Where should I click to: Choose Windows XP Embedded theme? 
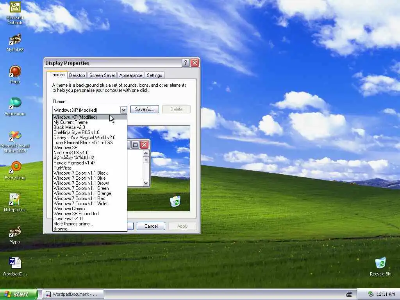[x=89, y=214]
